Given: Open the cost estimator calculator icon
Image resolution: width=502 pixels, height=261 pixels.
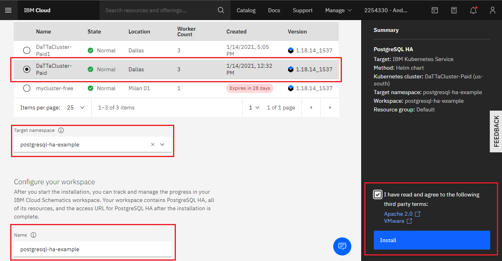Looking at the screenshot, I should (454, 10).
